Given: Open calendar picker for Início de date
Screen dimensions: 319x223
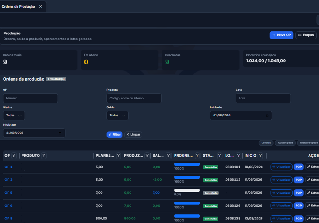Looking at the screenshot, I should coord(267,116).
